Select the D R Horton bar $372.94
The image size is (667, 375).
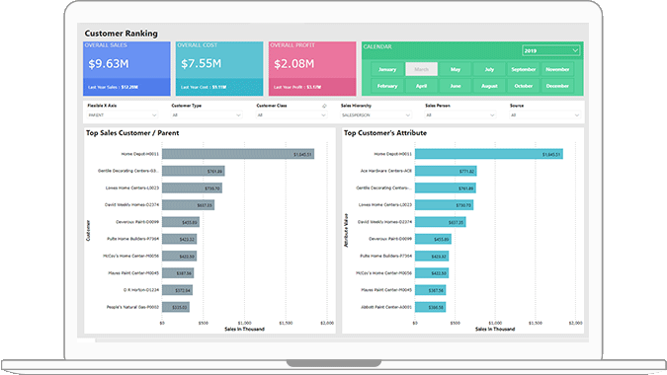178,290
